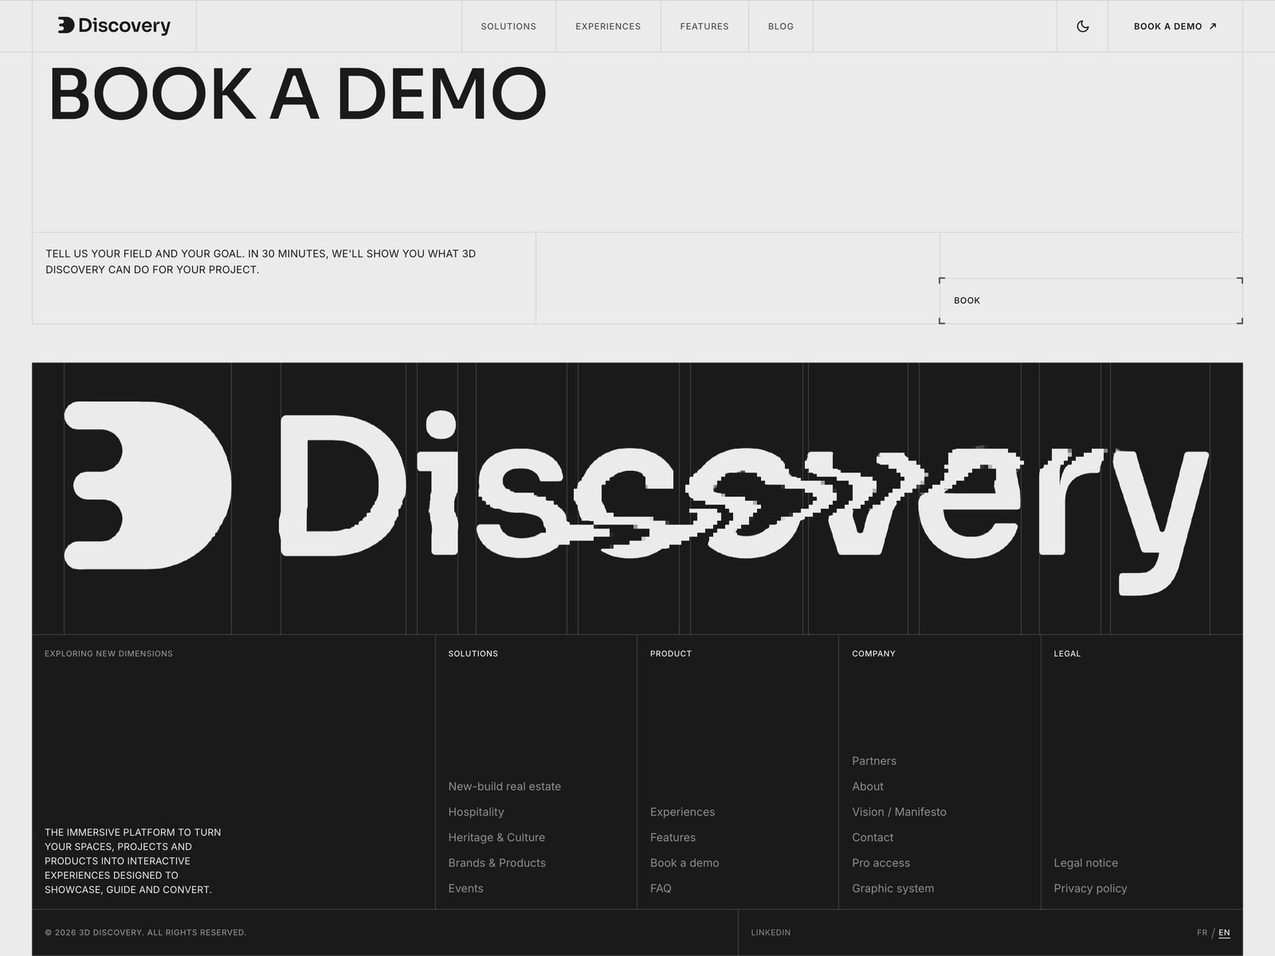Open Experiences under Product in footer
The height and width of the screenshot is (956, 1275).
pyautogui.click(x=682, y=812)
